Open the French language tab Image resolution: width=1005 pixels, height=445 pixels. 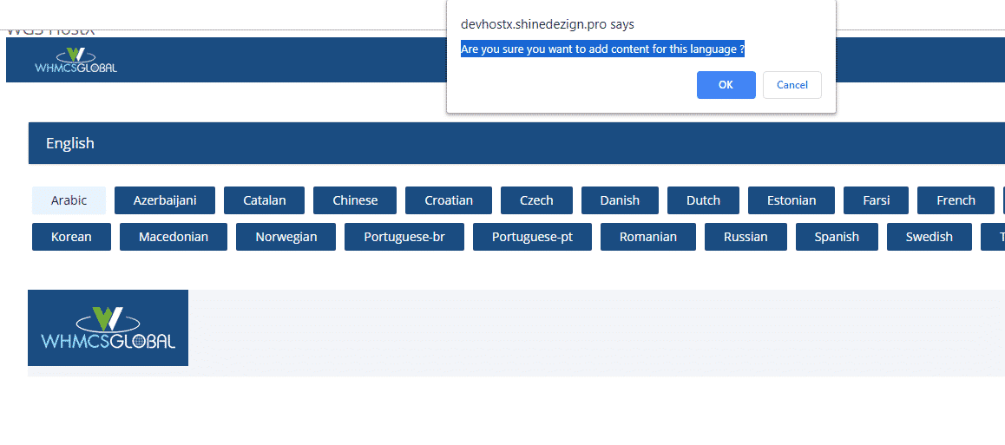coord(956,200)
